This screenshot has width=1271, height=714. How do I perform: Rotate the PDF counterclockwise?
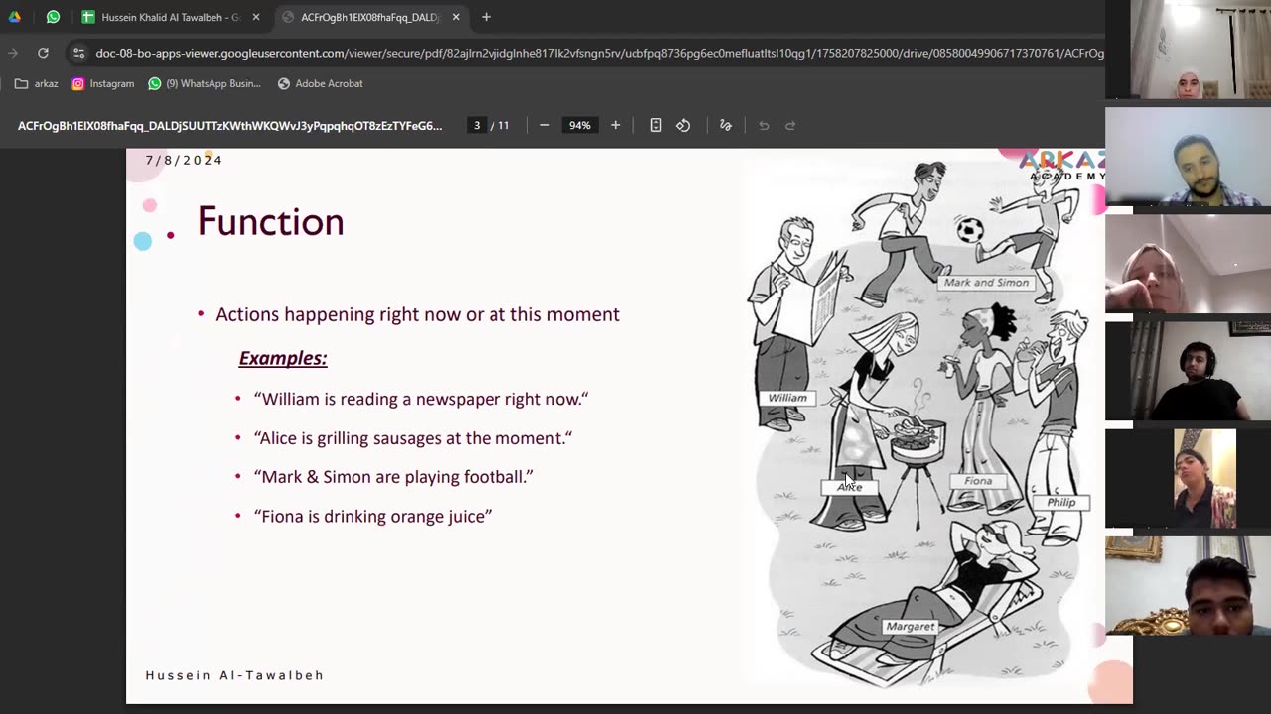coord(683,126)
